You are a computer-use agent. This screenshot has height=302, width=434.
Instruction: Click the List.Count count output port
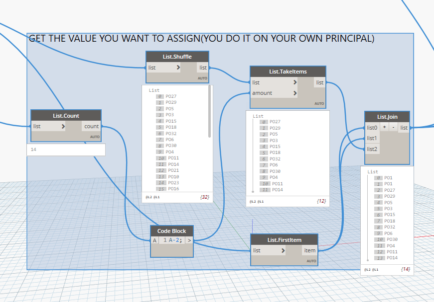(91, 126)
